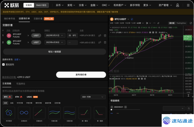Open the 资产管理 menu
This screenshot has height=127, width=194.
[165, 5]
